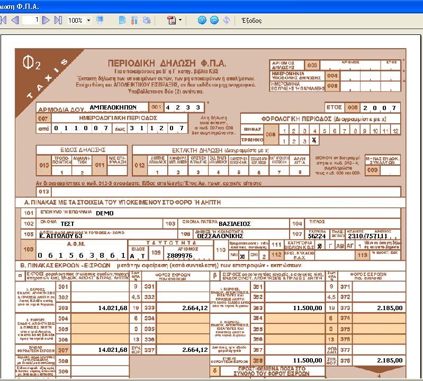Click month box 10 in ΜΗΝΑΣ row
The height and width of the screenshot is (381, 423).
tap(375, 131)
